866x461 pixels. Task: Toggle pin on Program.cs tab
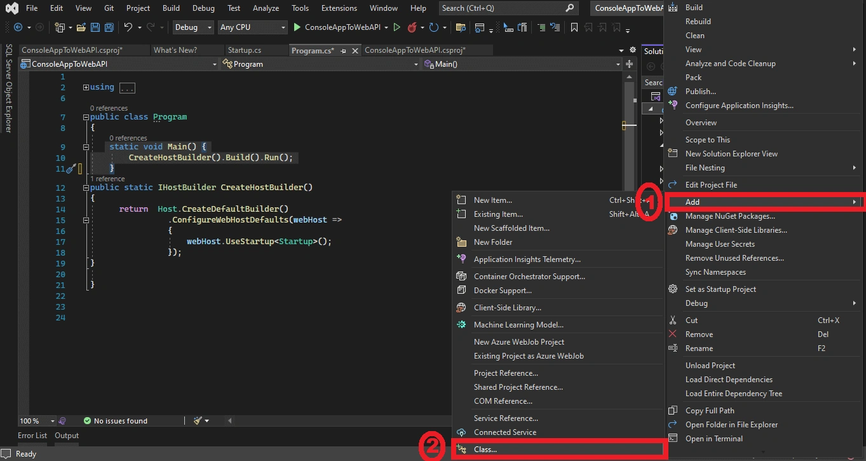coord(344,50)
